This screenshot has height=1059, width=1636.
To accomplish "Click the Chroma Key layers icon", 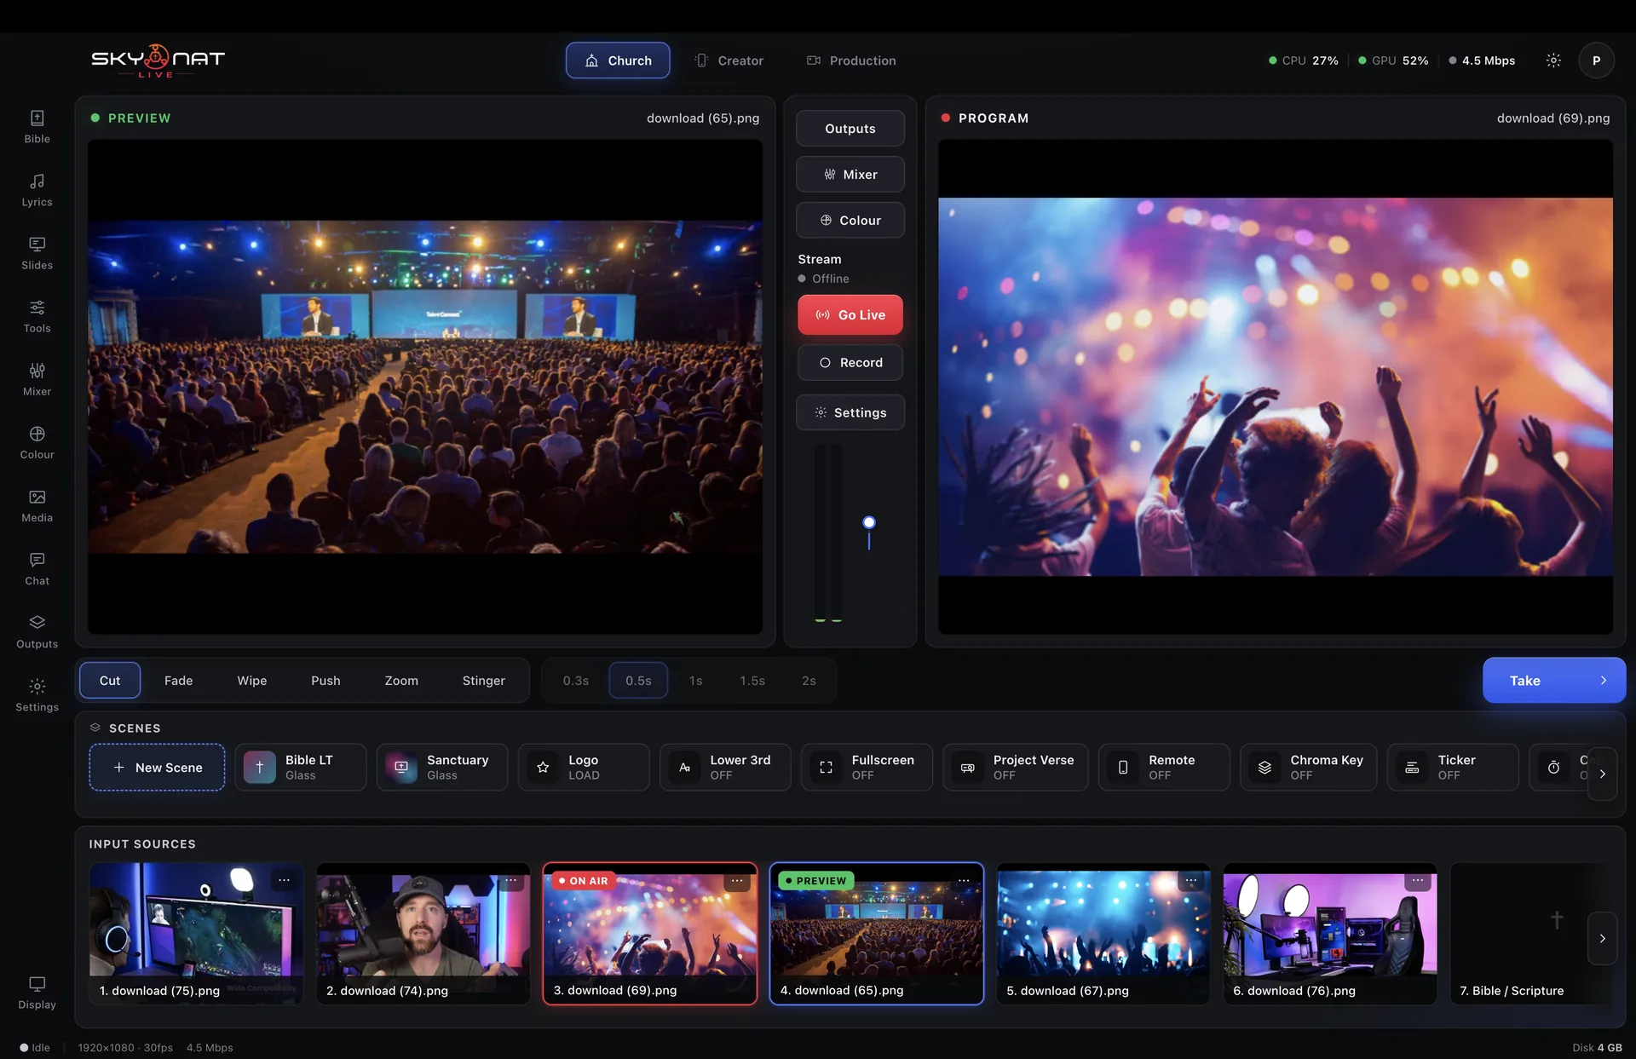I will coord(1264,767).
